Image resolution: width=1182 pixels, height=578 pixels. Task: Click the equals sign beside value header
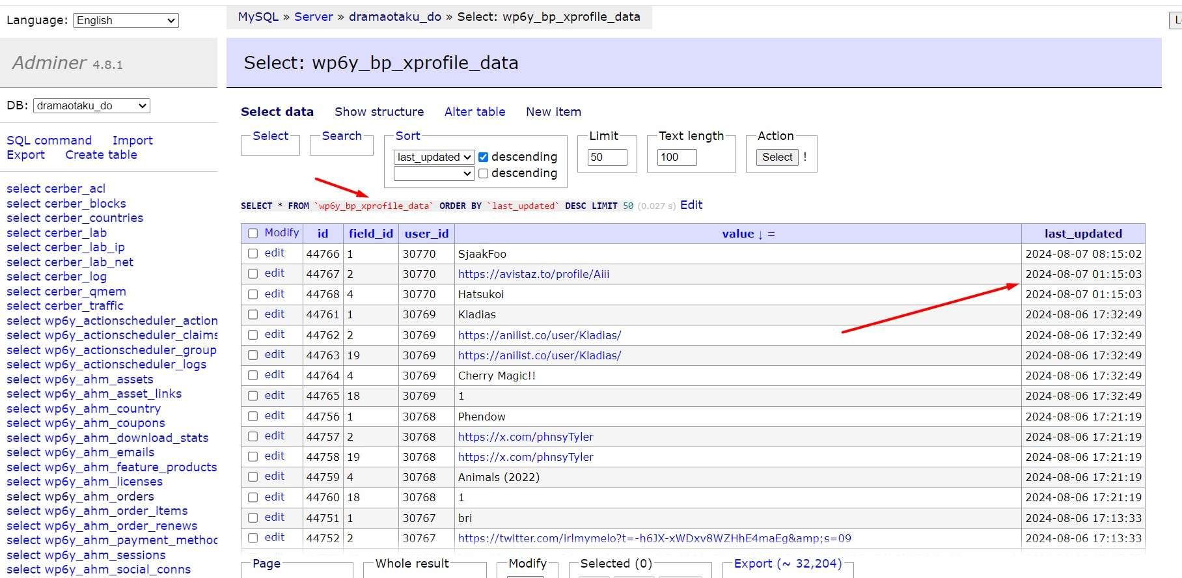pos(771,234)
